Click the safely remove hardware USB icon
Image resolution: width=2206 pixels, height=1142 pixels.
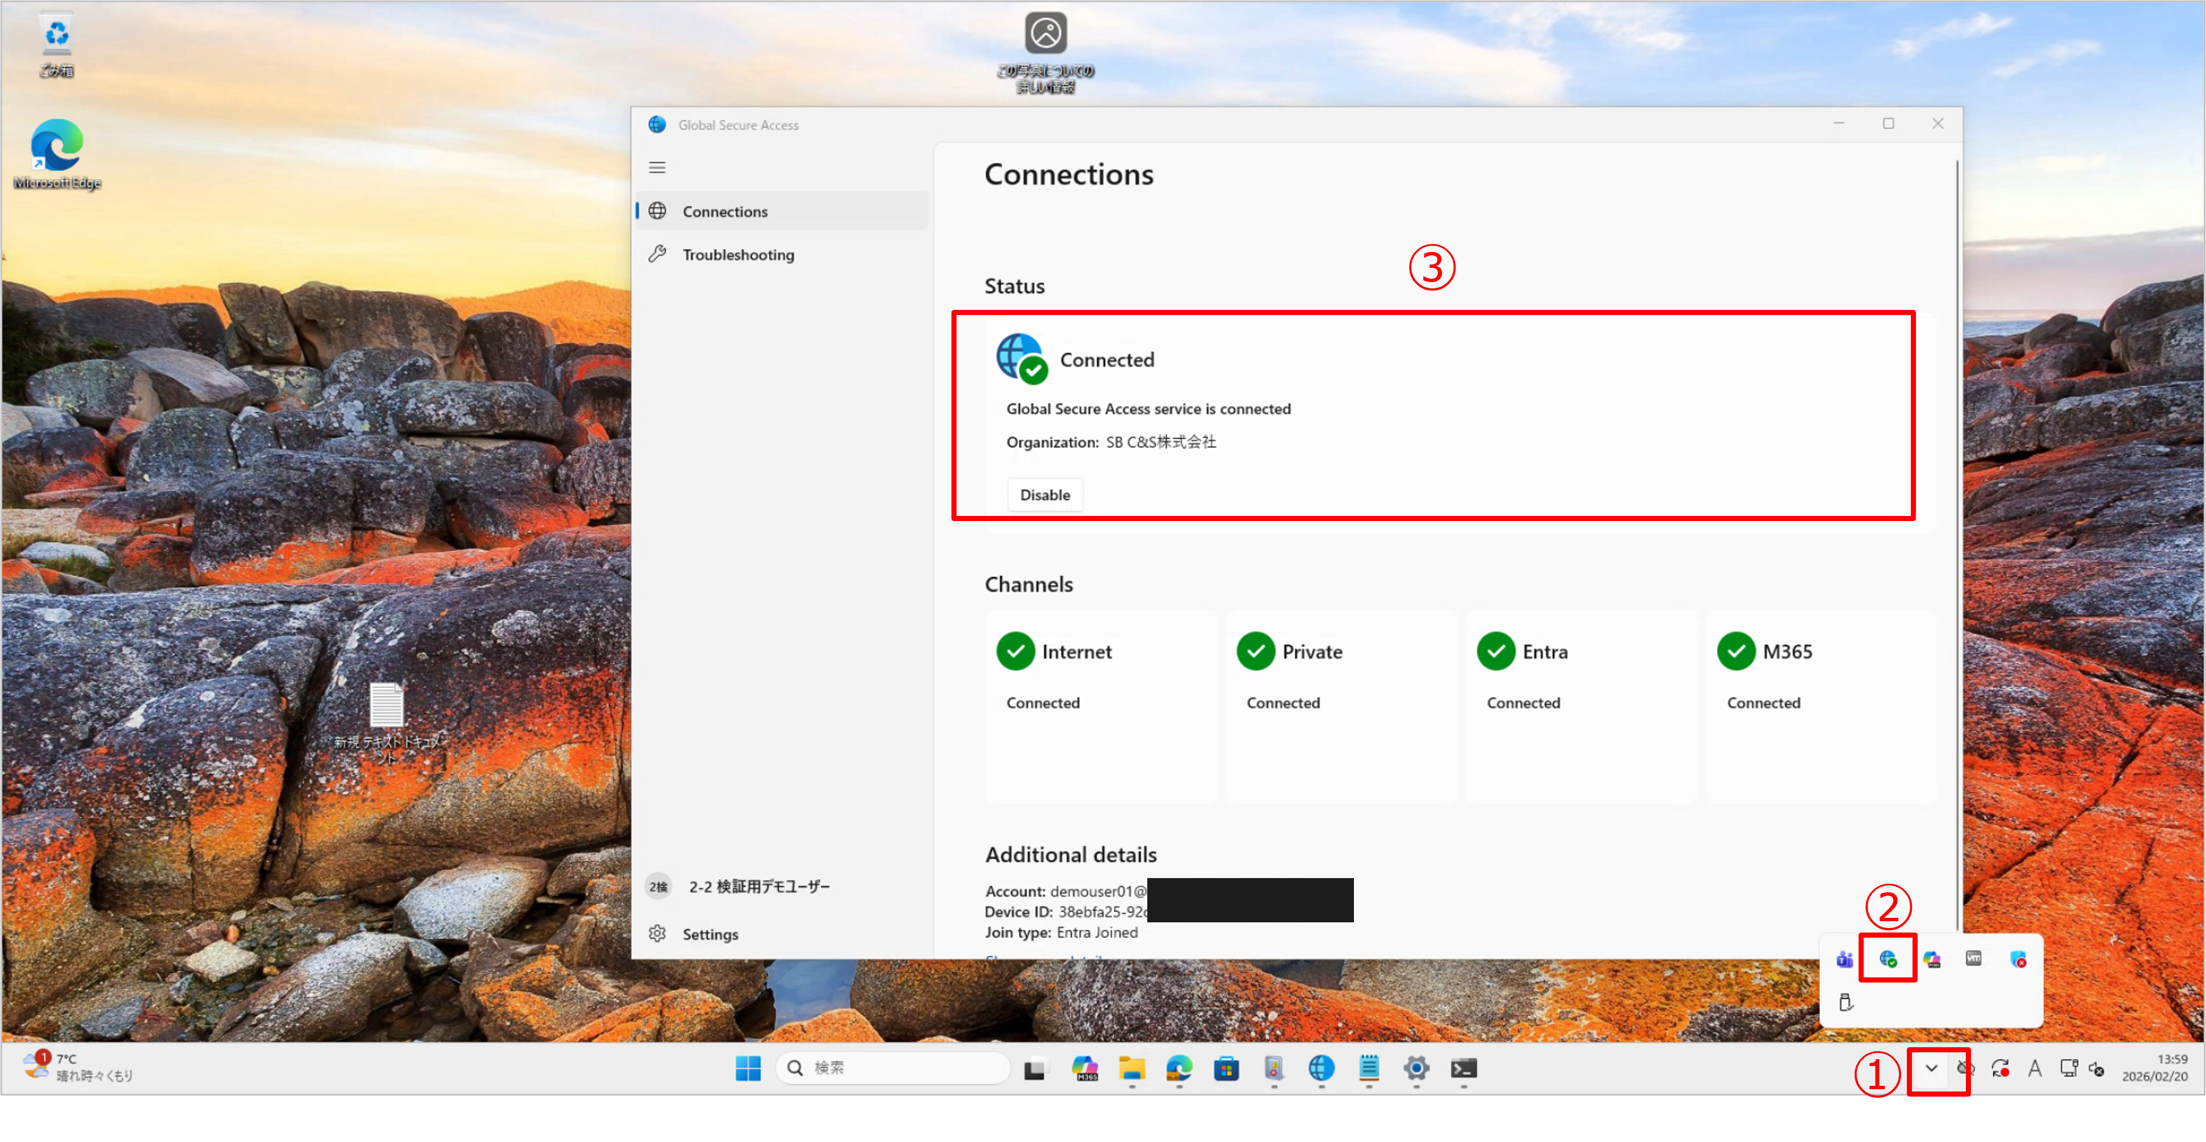pyautogui.click(x=1846, y=1002)
